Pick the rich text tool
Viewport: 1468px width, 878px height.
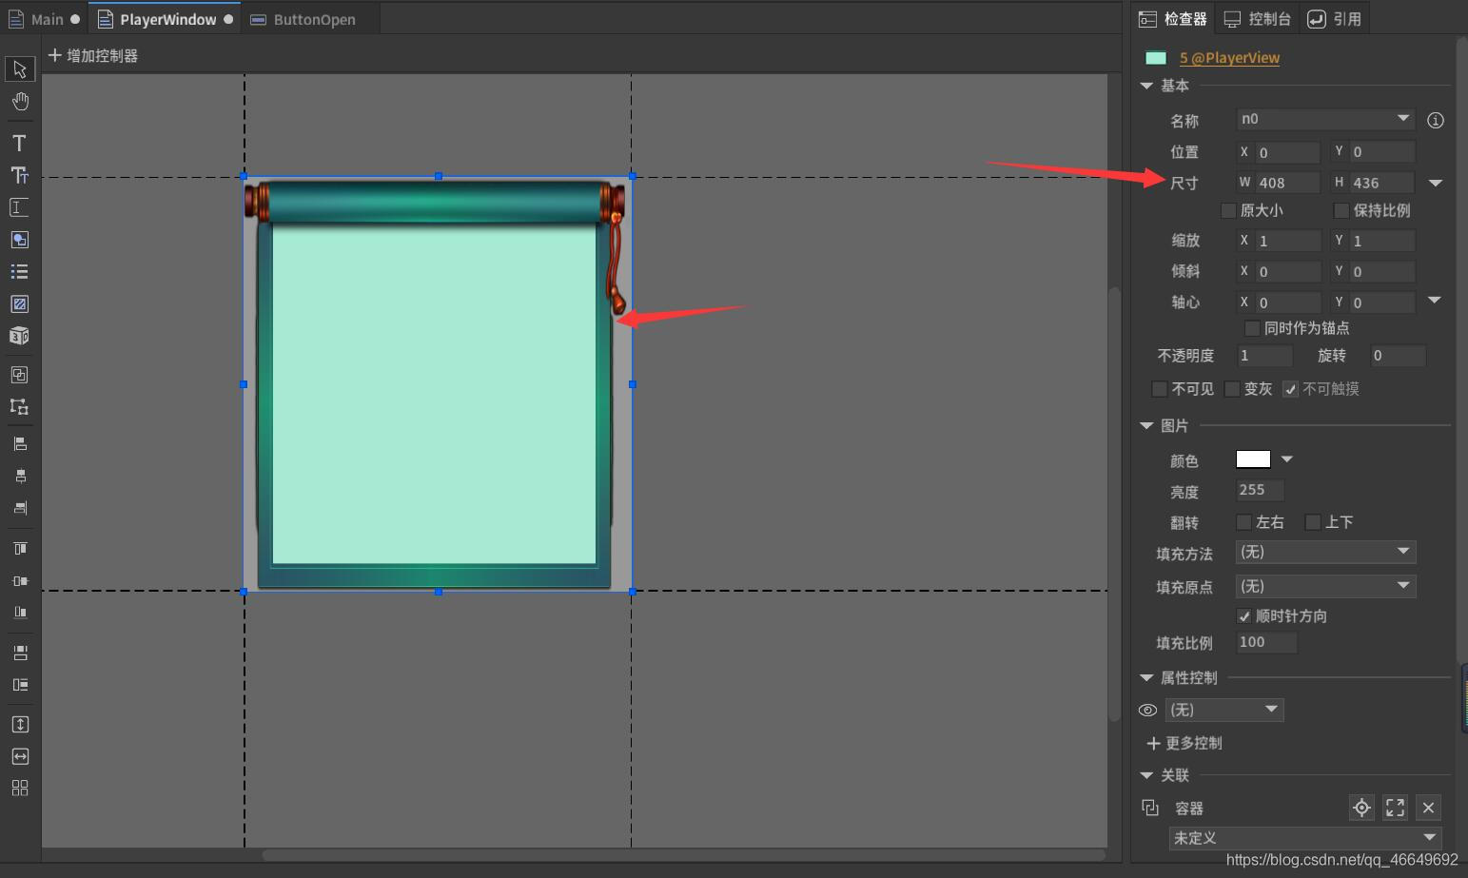coord(19,175)
